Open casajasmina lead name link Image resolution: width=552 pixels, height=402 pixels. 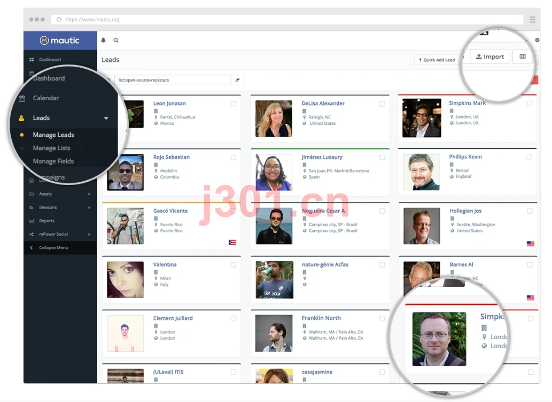[317, 372]
